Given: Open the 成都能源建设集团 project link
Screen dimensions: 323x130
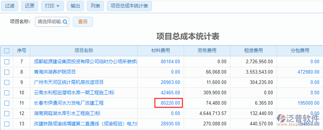Looking at the screenshot, I should [x=86, y=61].
